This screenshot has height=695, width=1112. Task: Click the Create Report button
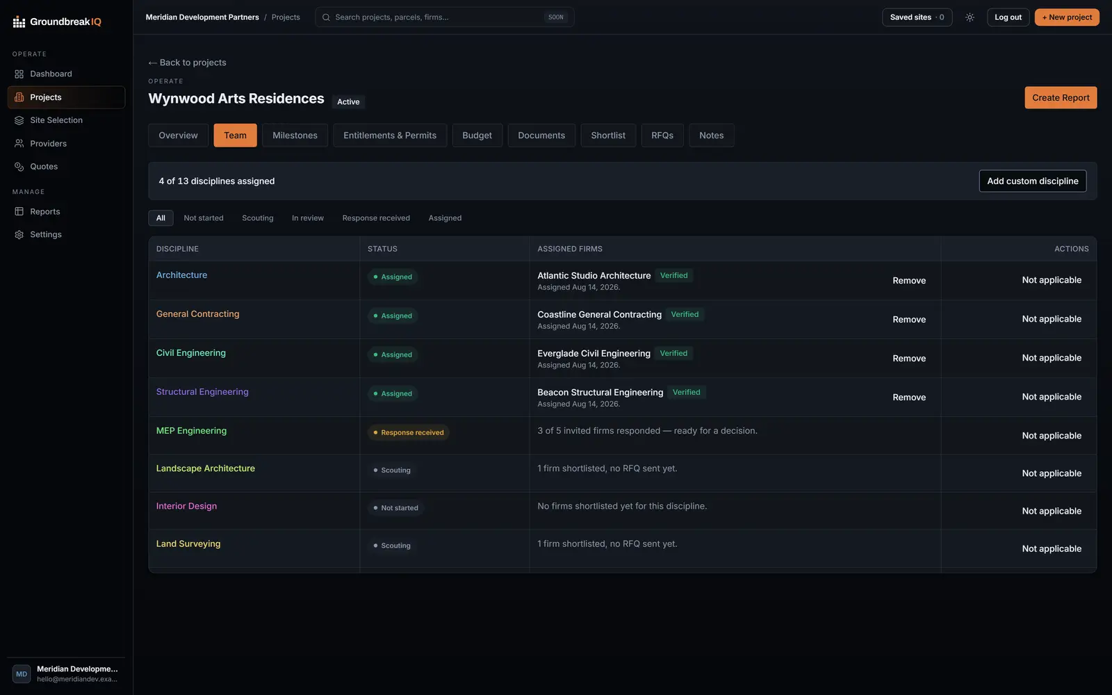tap(1061, 98)
